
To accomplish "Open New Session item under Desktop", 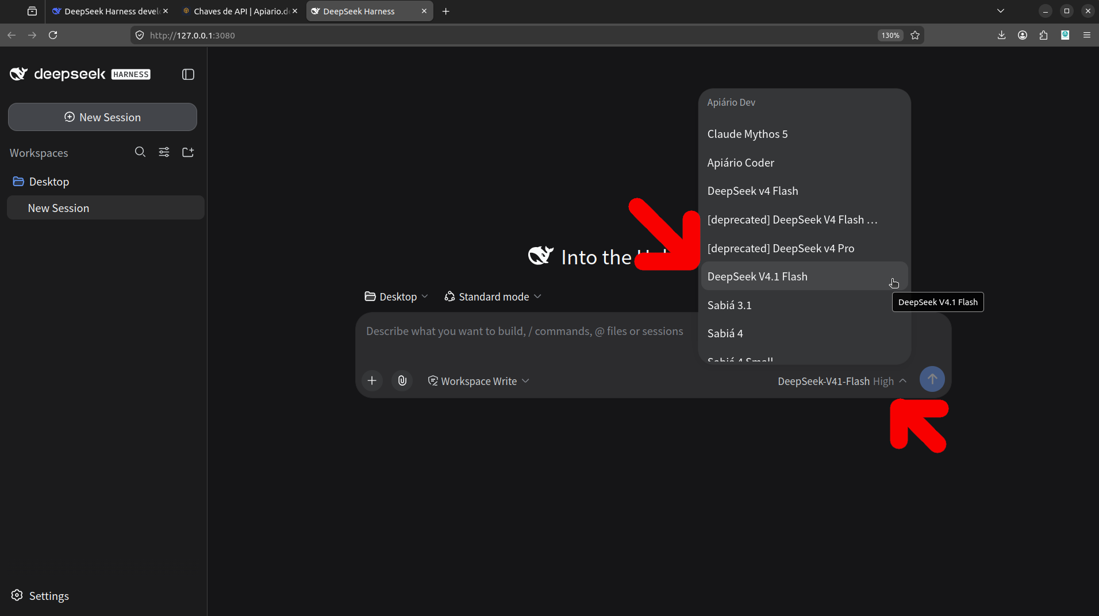I will [x=105, y=207].
